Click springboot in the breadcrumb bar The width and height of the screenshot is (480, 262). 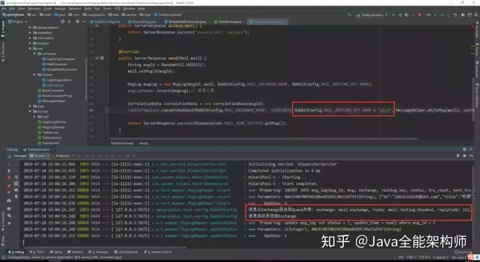pyautogui.click(x=13, y=15)
